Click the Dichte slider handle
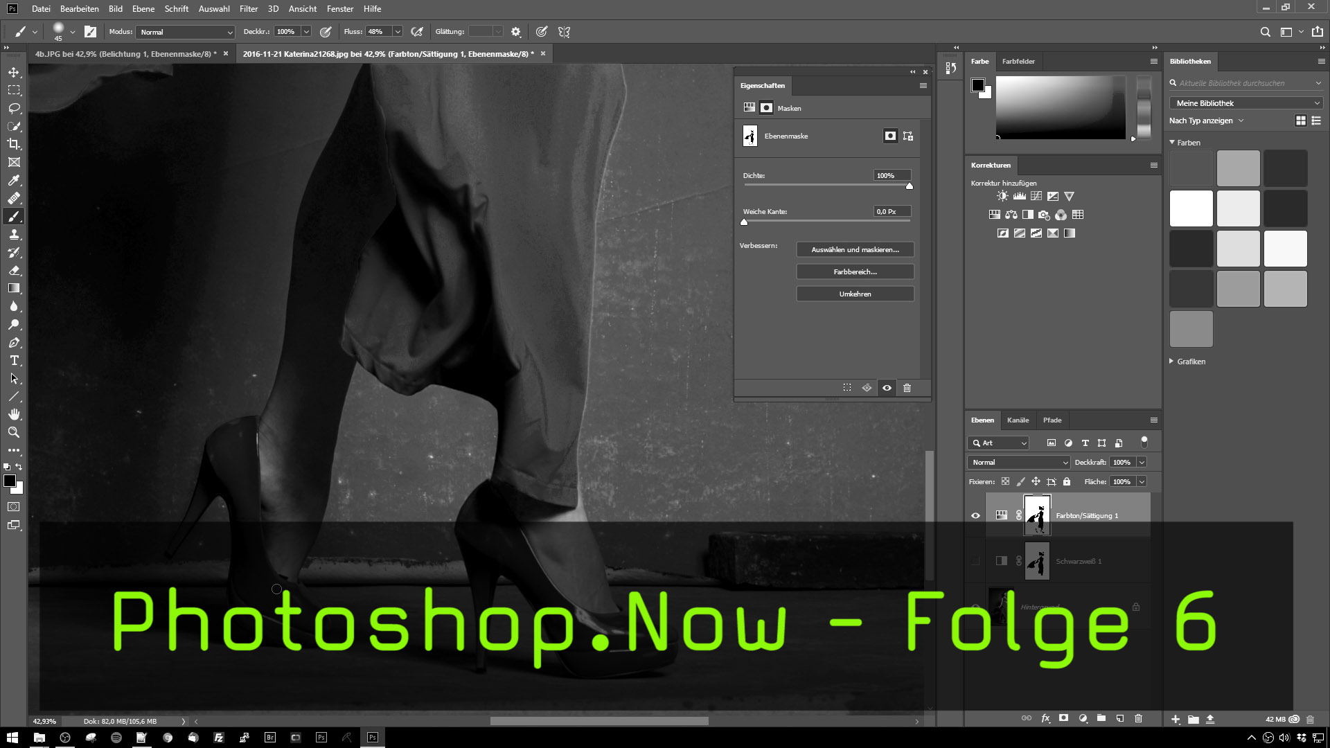Image resolution: width=1330 pixels, height=748 pixels. (x=910, y=186)
